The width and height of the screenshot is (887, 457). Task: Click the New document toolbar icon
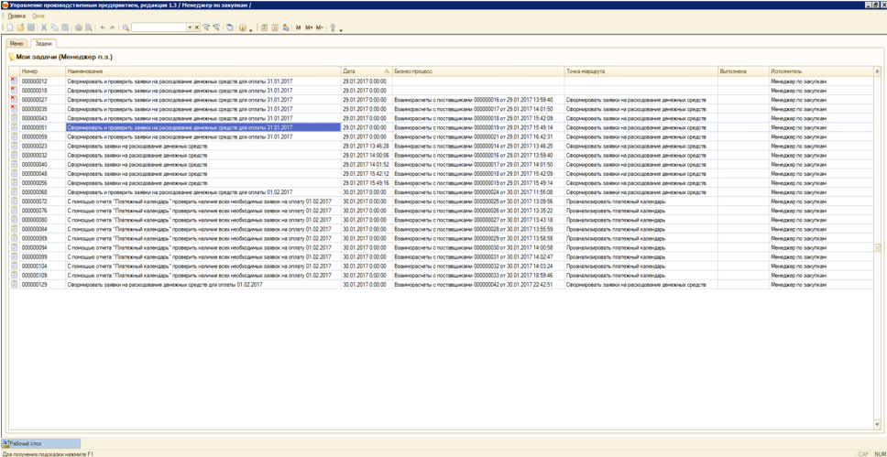coord(9,27)
